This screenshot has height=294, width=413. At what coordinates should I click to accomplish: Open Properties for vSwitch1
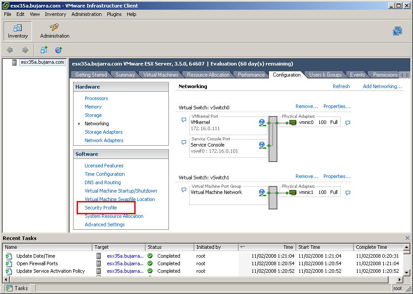coord(337,176)
